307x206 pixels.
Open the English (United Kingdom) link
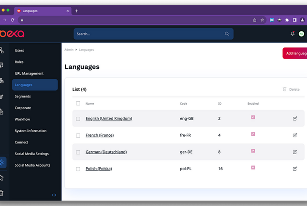point(109,118)
